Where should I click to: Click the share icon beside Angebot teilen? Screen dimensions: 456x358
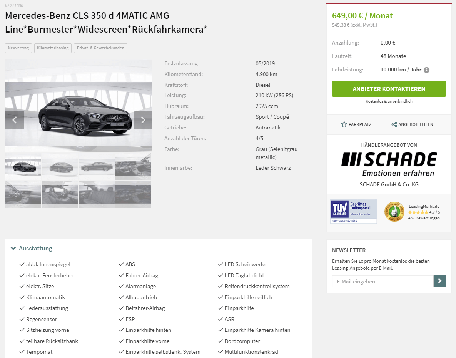pos(394,124)
